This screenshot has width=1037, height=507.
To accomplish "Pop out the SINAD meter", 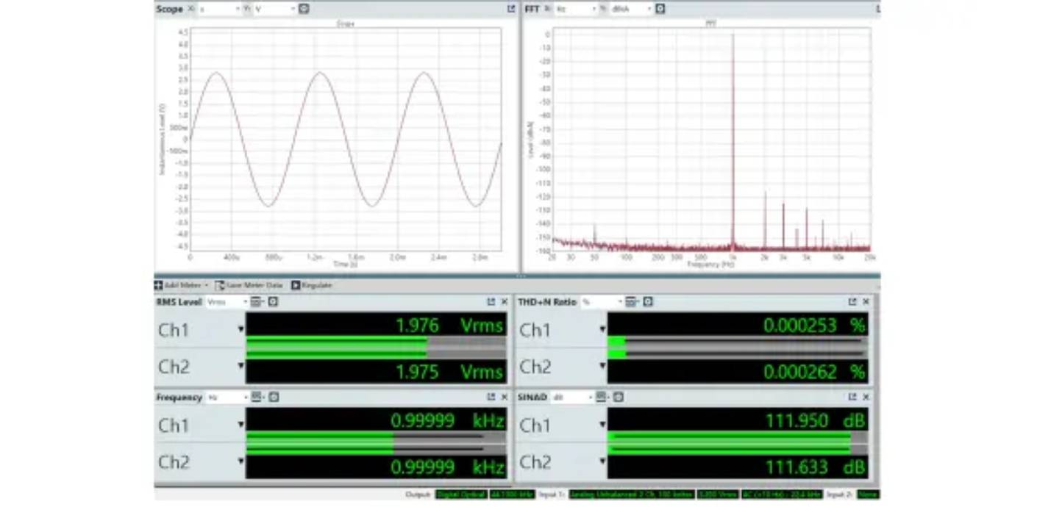I will pyautogui.click(x=852, y=397).
